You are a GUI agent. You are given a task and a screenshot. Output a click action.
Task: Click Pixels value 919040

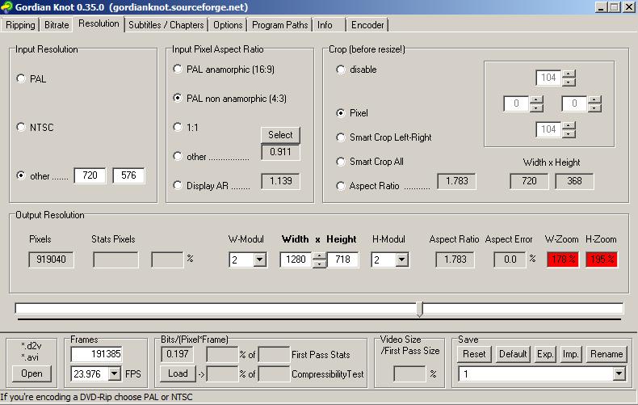[x=51, y=259]
